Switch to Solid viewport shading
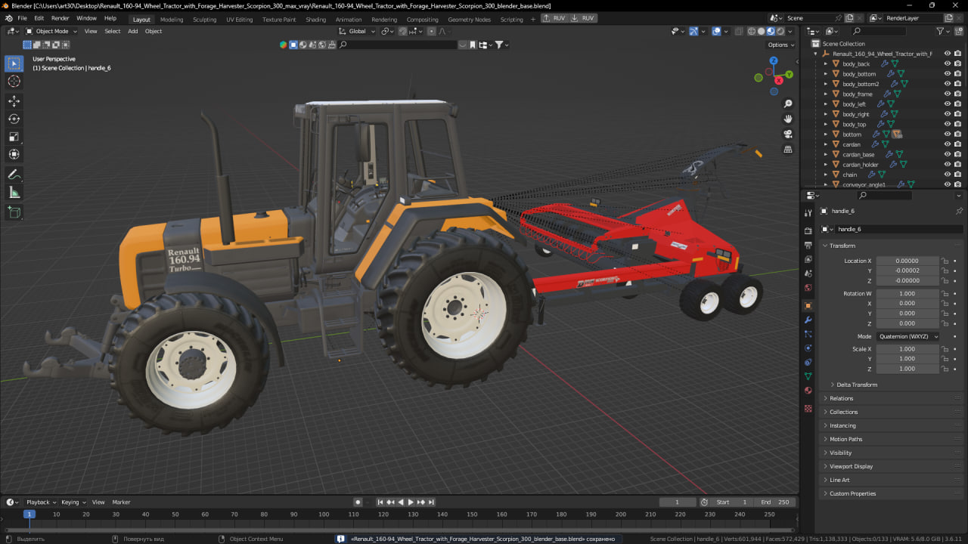This screenshot has width=968, height=544. [x=762, y=32]
